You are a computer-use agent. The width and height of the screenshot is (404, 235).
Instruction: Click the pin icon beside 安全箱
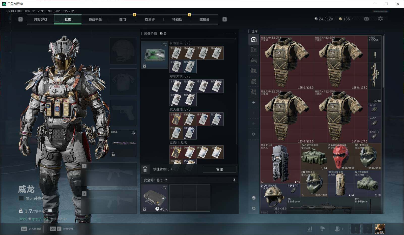[x=234, y=180]
